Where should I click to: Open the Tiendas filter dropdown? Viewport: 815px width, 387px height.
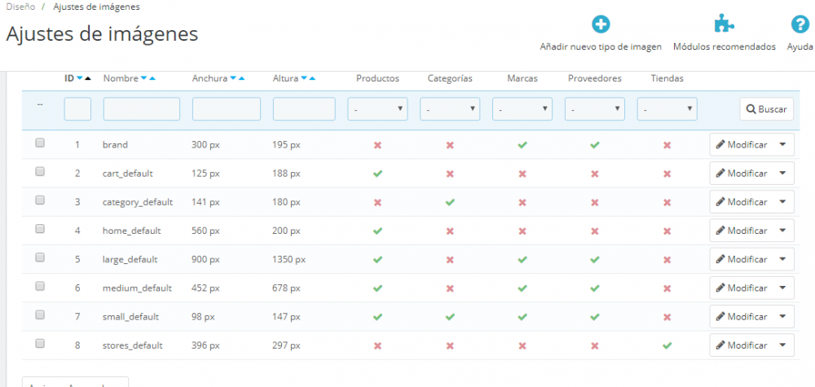[x=667, y=109]
